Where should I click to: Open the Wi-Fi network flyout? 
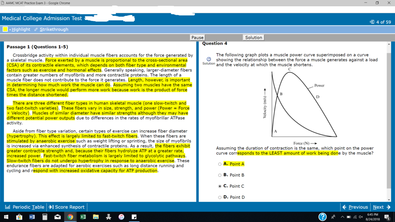(355, 217)
